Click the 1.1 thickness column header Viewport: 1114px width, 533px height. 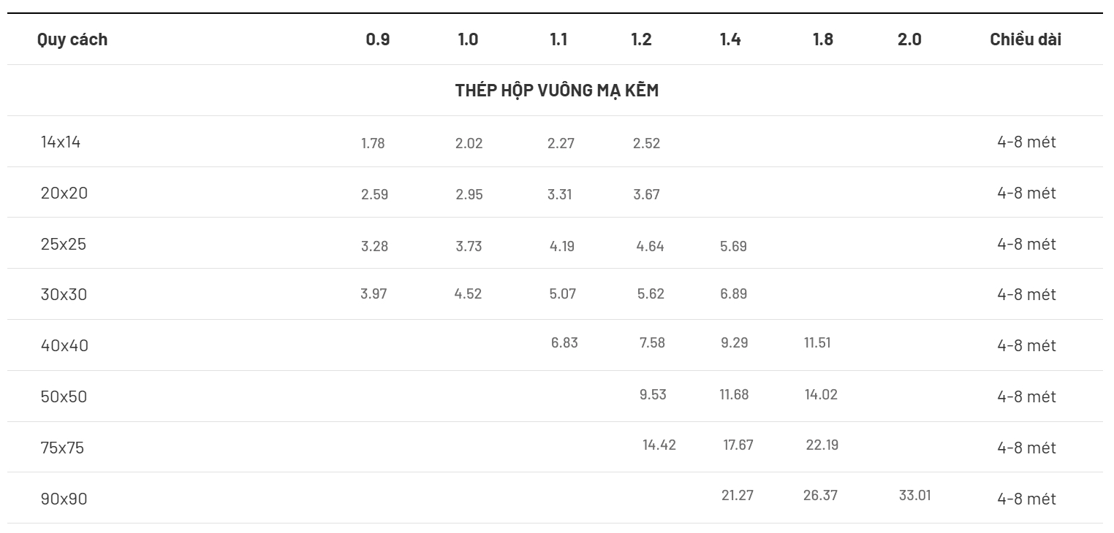point(558,39)
